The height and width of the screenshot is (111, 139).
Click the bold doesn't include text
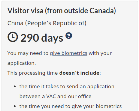[79, 73]
